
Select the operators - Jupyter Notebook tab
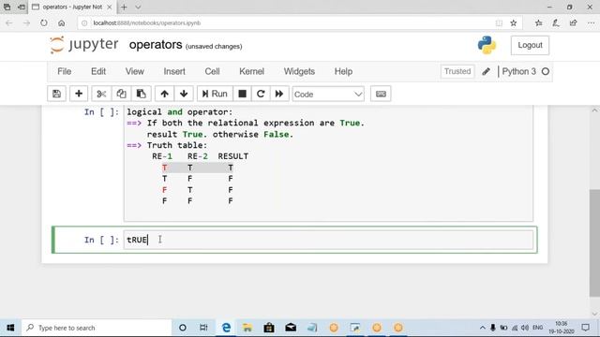72,7
